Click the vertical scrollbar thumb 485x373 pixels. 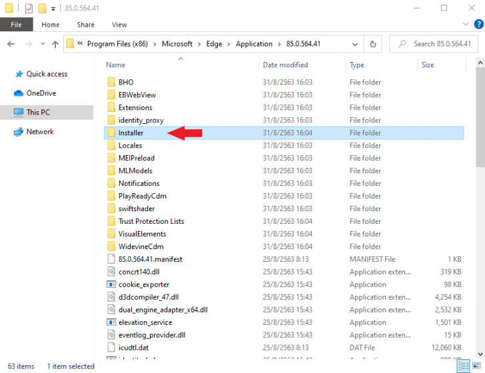[480, 117]
